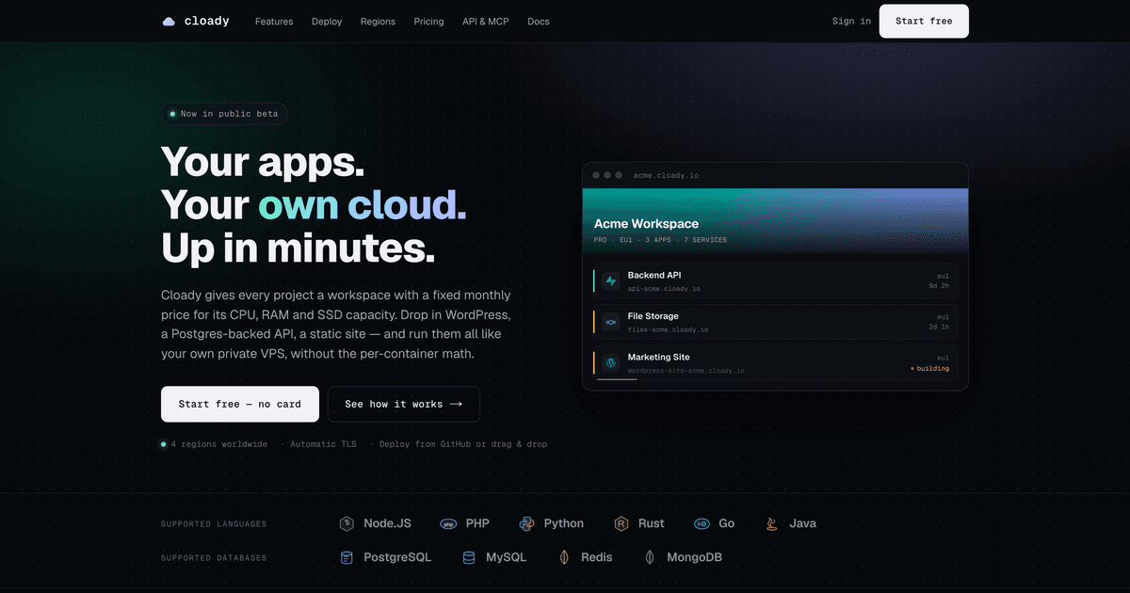Click the Marketing Site WordPress icon
Screen dimensions: 1130x593
coord(610,362)
